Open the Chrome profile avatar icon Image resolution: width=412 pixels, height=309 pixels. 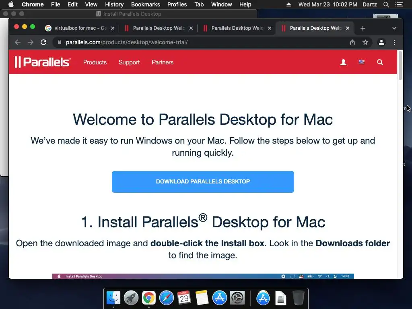[x=381, y=42]
